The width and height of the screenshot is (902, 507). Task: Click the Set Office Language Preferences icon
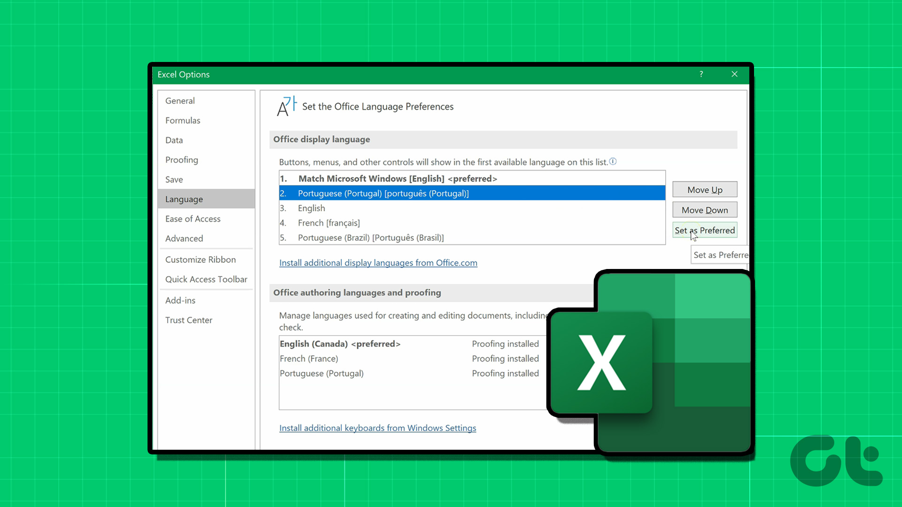[287, 106]
